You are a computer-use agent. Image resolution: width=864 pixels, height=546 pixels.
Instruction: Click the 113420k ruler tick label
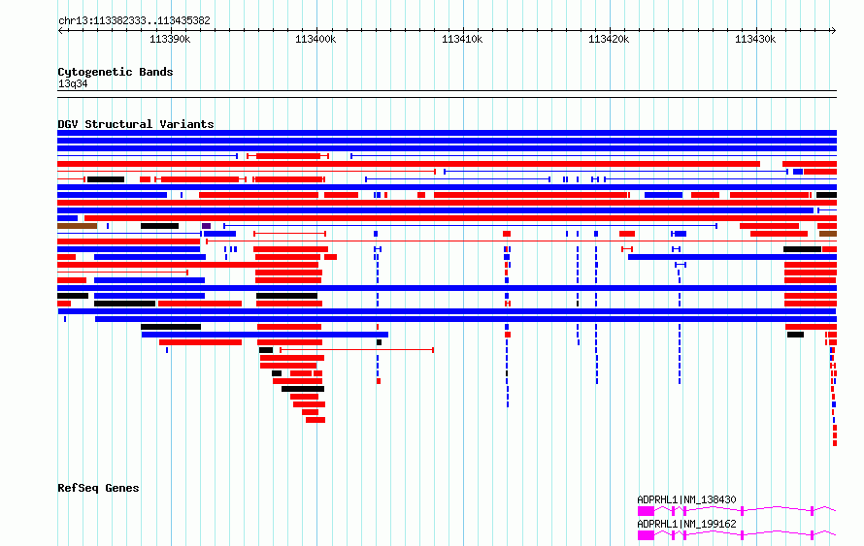click(609, 39)
